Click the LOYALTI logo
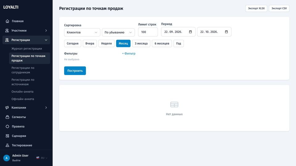This screenshot has height=166, width=296. [x=11, y=7]
